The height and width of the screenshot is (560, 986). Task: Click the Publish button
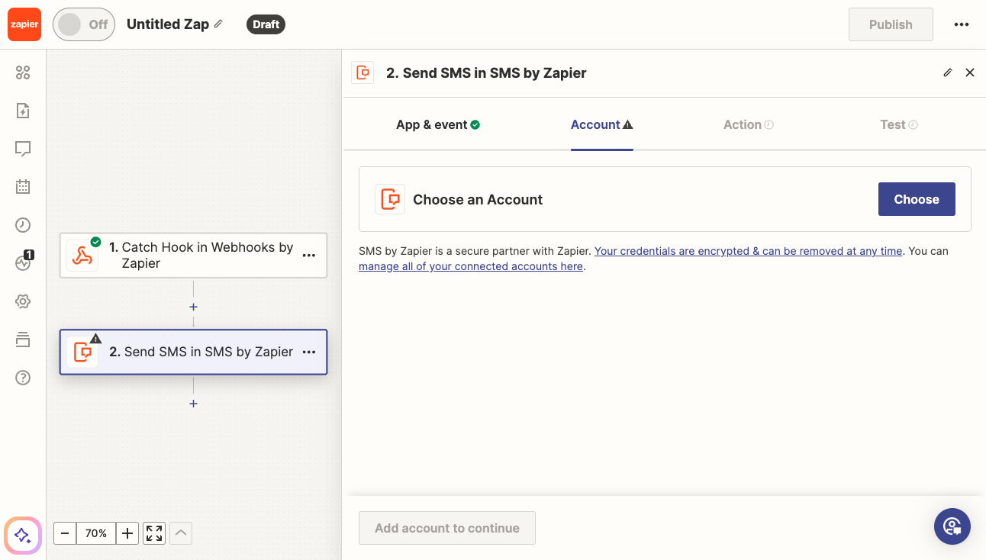coord(891,24)
